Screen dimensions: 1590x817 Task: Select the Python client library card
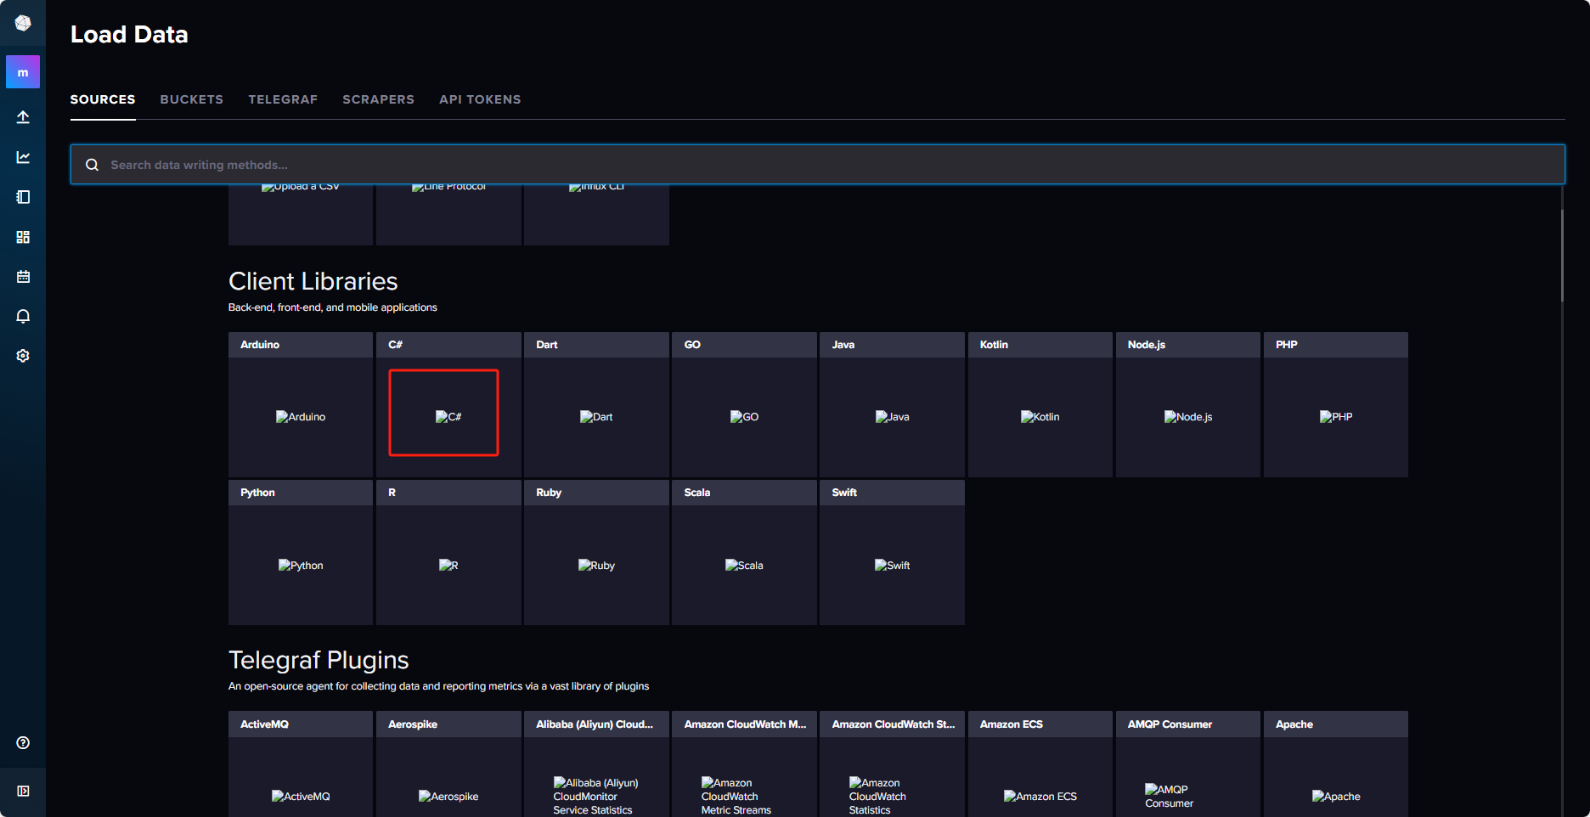pyautogui.click(x=301, y=552)
